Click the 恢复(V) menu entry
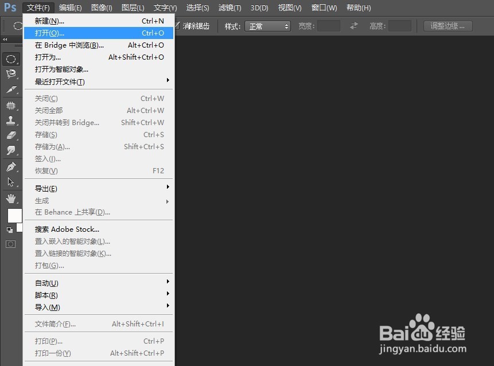This screenshot has width=494, height=366. [x=99, y=170]
